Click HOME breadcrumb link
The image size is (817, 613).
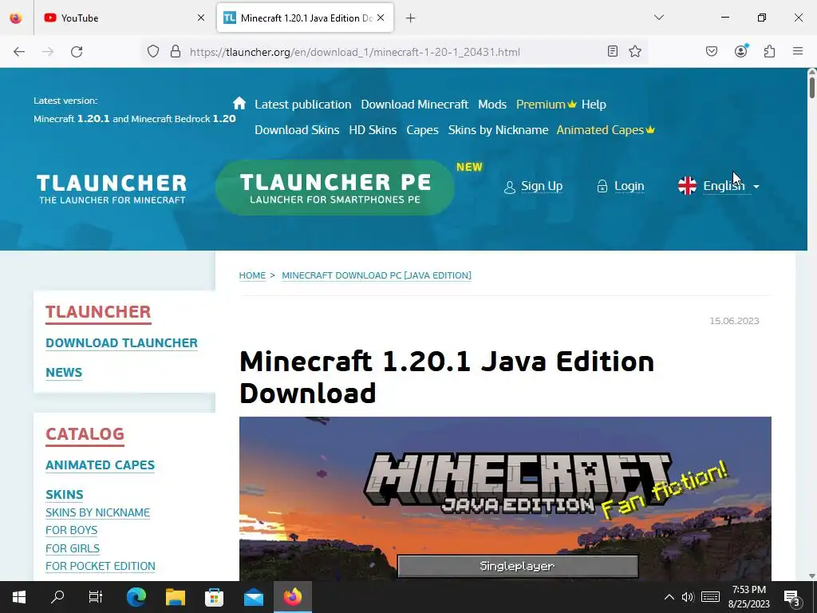tap(252, 275)
